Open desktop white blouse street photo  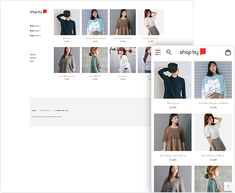[x=123, y=60]
